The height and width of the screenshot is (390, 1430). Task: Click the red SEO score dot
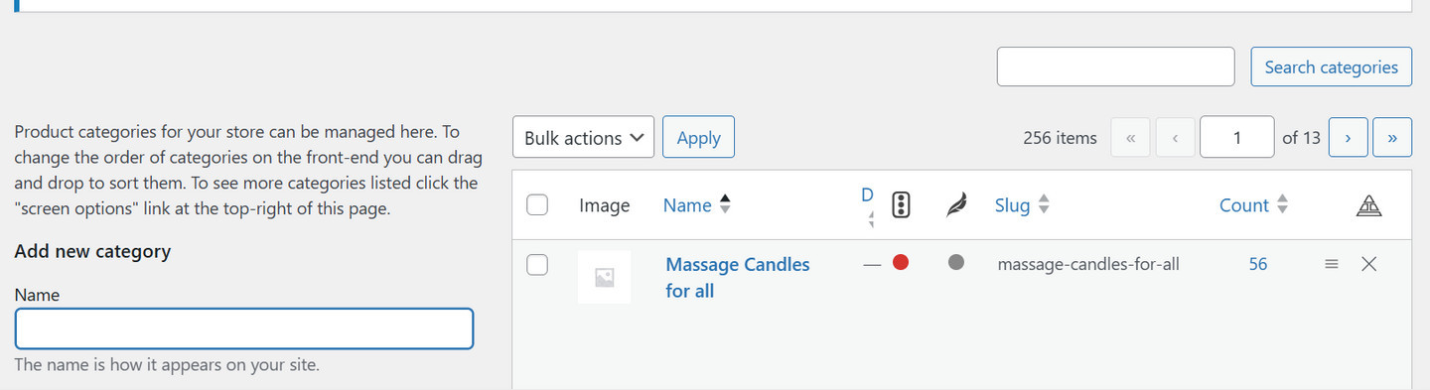tap(901, 263)
